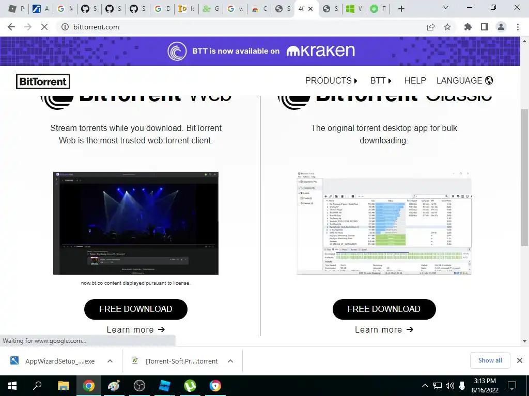Screen dimensions: 529x396
Task: Open the Extensions puzzle icon
Action: coord(468,27)
